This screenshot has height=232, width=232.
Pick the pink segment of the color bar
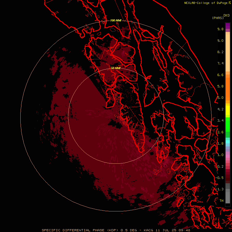228,156
